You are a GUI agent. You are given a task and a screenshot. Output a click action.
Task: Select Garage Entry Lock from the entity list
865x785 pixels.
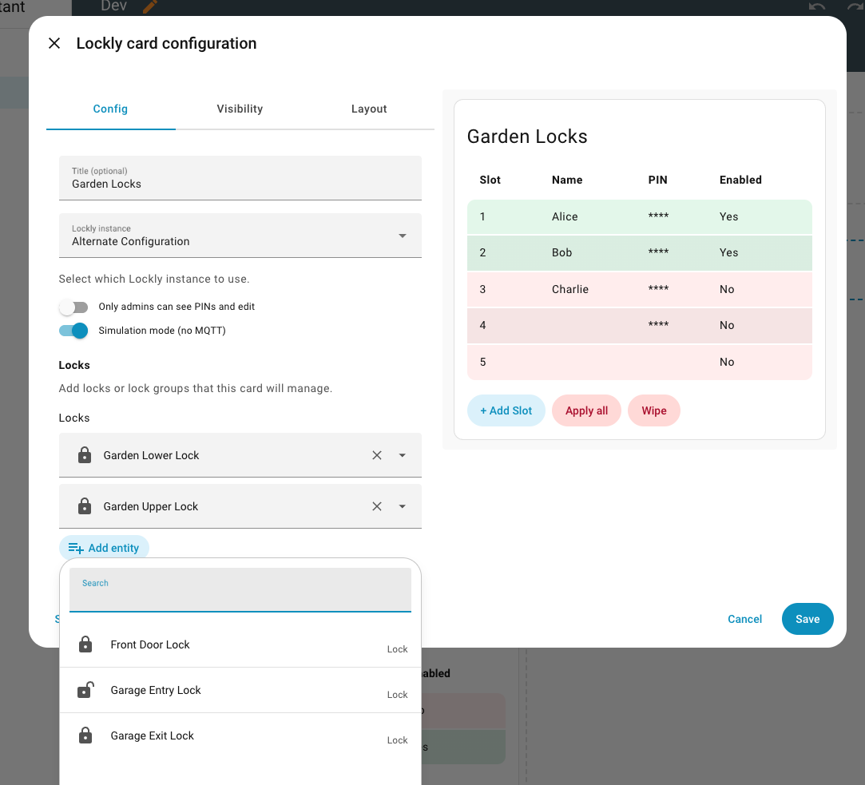[240, 690]
